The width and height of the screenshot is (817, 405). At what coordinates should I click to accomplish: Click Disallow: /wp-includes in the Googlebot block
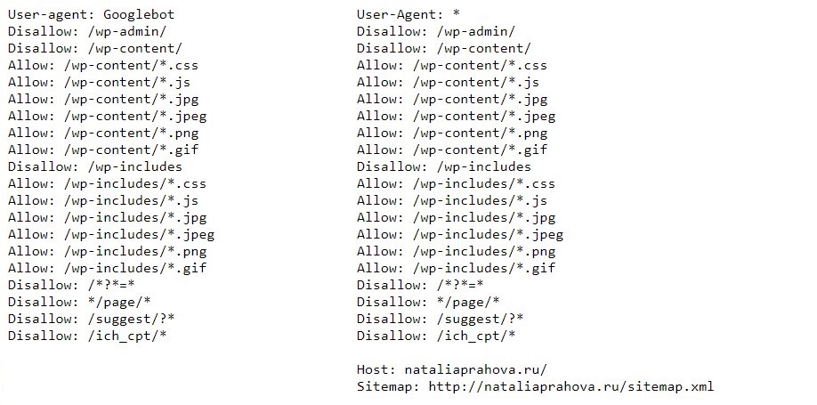(x=95, y=166)
